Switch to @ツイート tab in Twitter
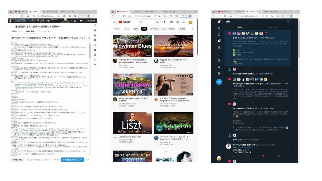This screenshot has width=322, height=181. [x=273, y=27]
